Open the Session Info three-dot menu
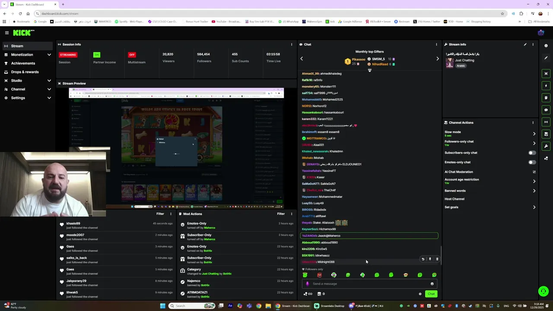The image size is (553, 311). (292, 44)
